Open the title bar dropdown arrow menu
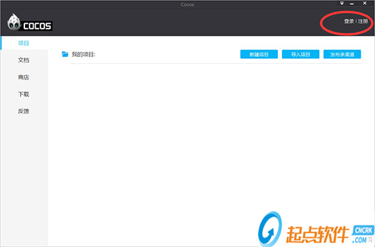Screen dimensions: 375x247 tap(342, 3)
